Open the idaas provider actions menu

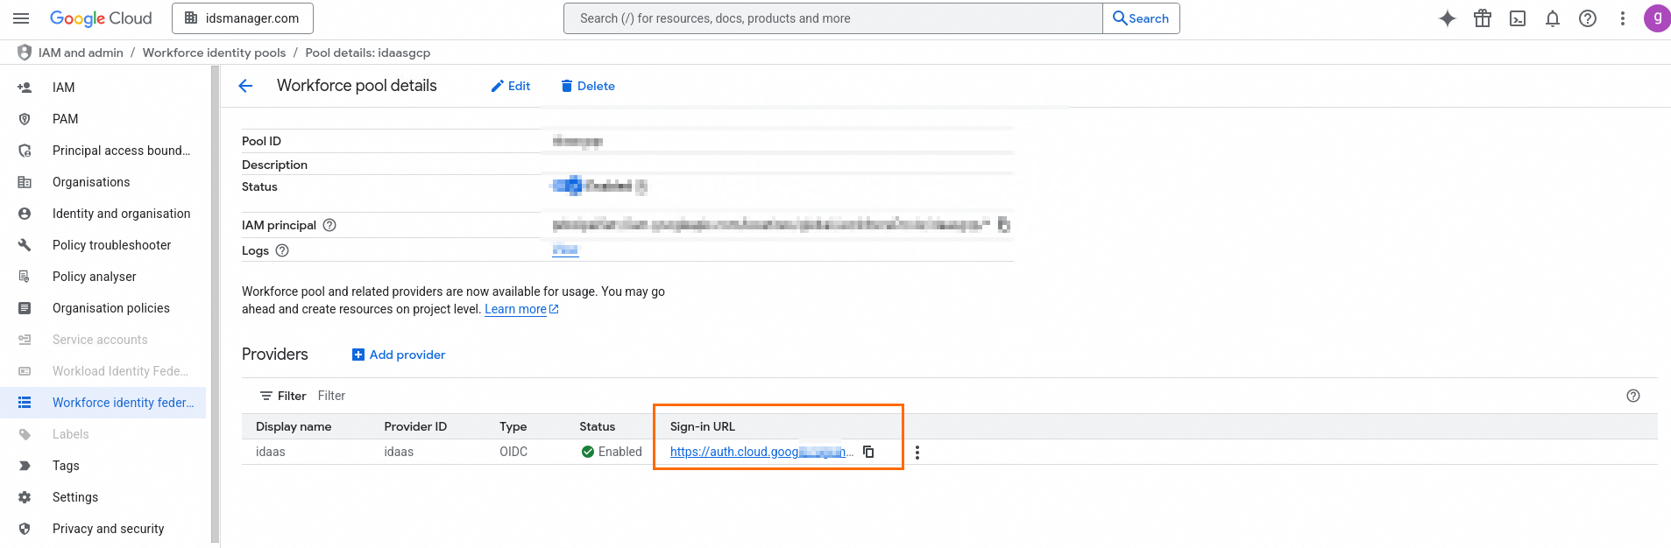917,453
